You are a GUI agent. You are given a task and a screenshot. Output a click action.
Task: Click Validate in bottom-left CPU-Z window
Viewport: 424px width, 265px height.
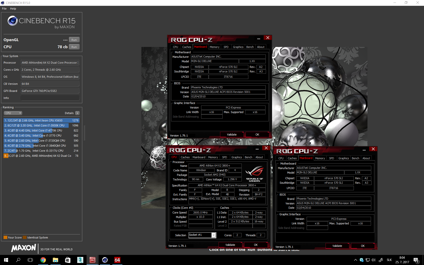click(230, 245)
